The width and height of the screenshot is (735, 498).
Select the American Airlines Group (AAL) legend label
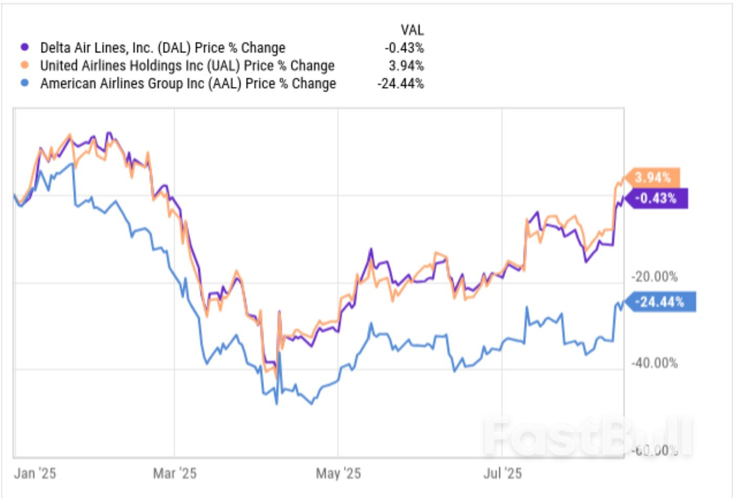point(188,83)
